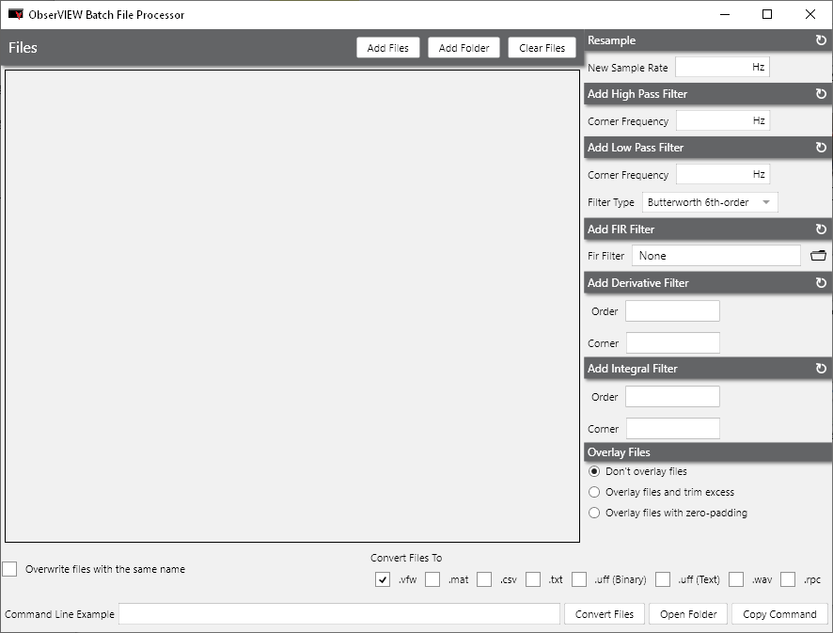Browse for a FIR filter file
833x633 pixels.
818,256
